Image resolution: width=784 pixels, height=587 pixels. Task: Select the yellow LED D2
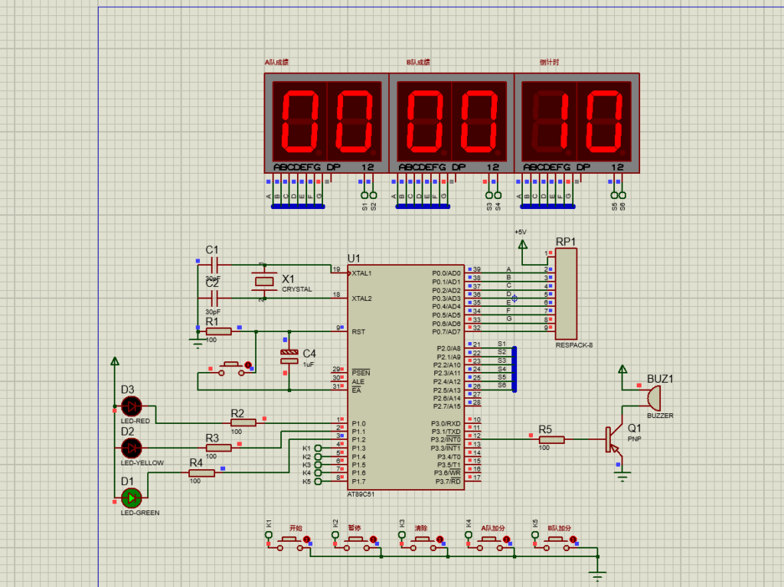pos(132,448)
